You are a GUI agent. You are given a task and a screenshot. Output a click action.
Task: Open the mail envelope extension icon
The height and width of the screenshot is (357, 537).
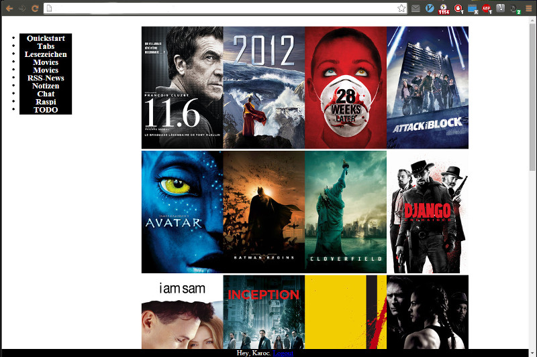click(x=416, y=8)
